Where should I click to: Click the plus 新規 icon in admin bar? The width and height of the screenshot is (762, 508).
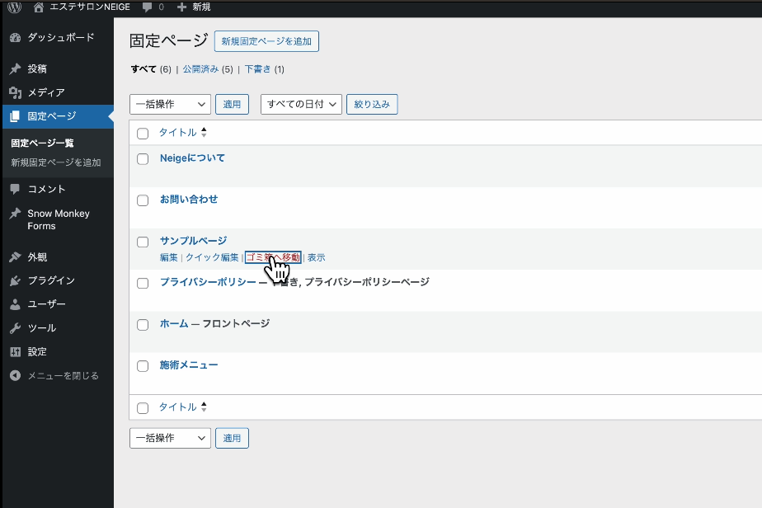click(x=182, y=7)
